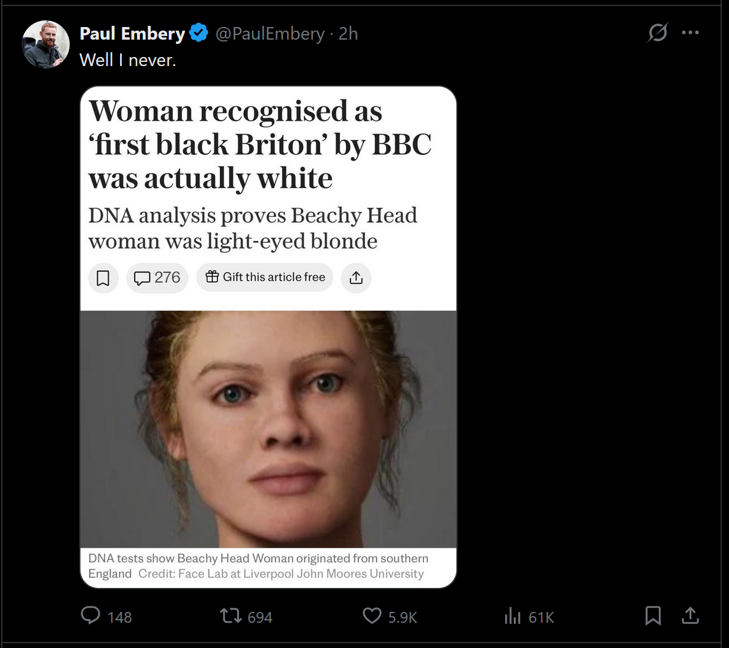The height and width of the screenshot is (648, 729).
Task: Click the Grok slashed-circle icon
Action: point(658,32)
